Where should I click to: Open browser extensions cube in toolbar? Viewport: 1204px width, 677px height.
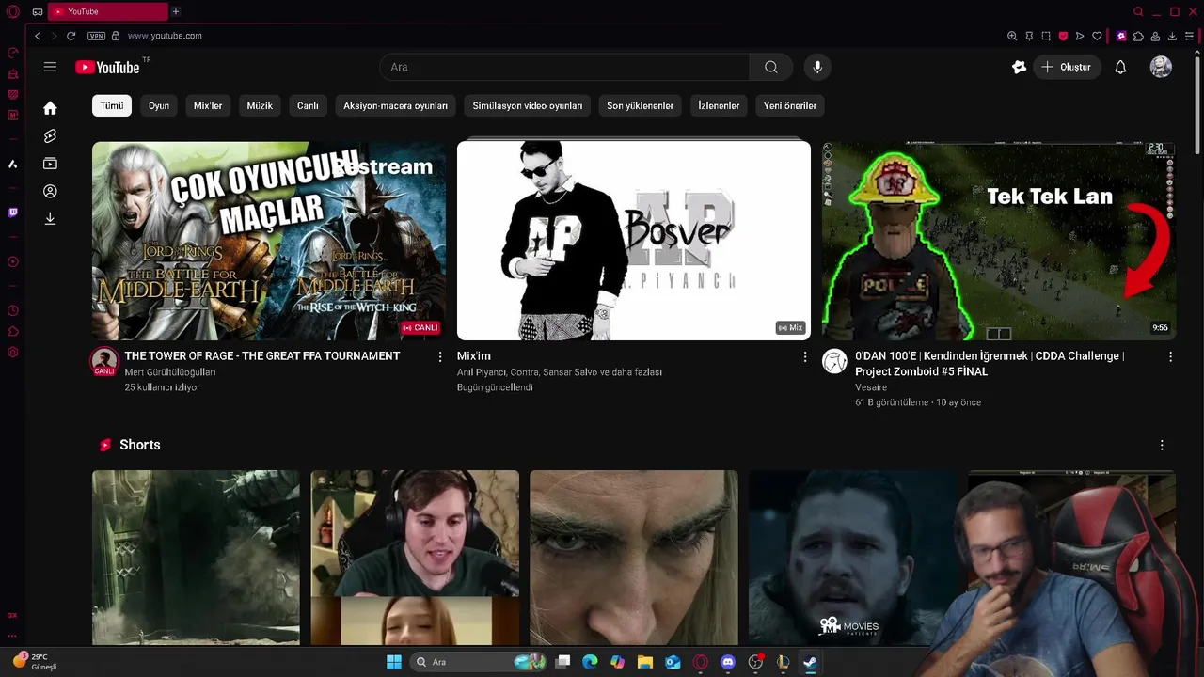point(1138,36)
